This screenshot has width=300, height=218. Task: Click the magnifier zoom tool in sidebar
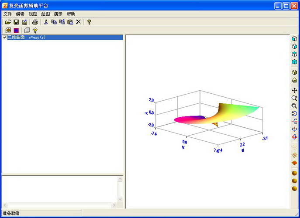[294, 98]
